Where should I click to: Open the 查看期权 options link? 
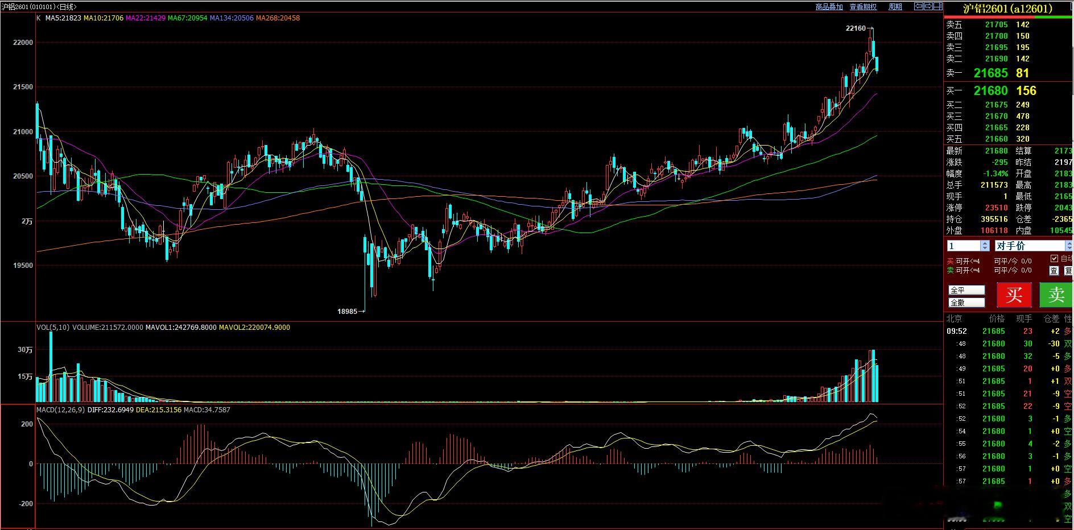tap(863, 7)
